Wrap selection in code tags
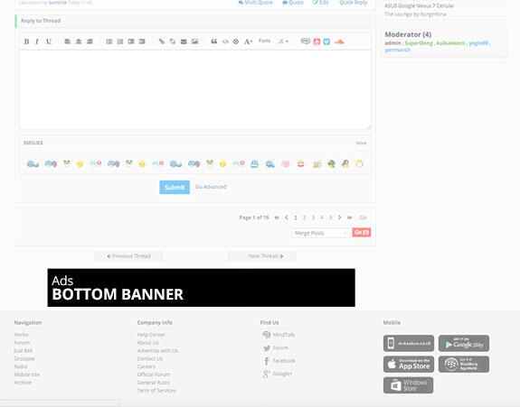 point(225,42)
